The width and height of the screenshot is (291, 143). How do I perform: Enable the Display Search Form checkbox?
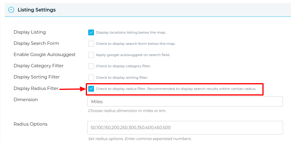coord(91,44)
